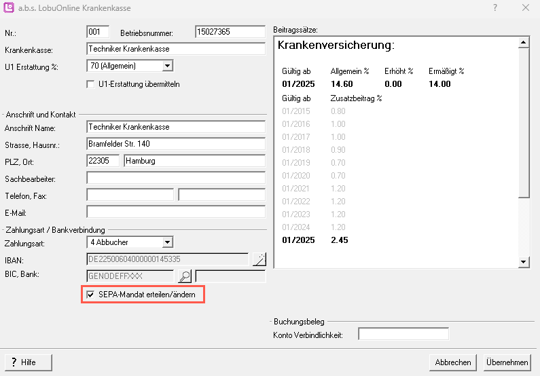Click the Strasse, Hausnr. address field
The image size is (540, 376).
(x=176, y=144)
